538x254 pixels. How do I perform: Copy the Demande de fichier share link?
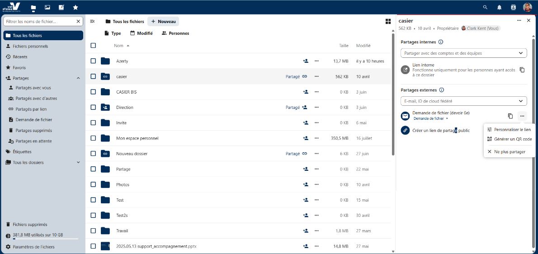(x=510, y=116)
